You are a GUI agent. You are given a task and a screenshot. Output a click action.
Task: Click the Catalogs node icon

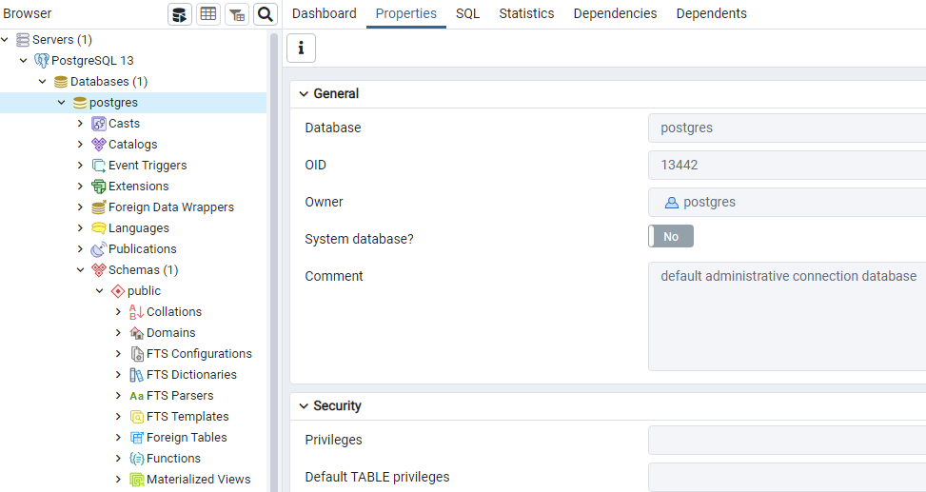pos(99,144)
